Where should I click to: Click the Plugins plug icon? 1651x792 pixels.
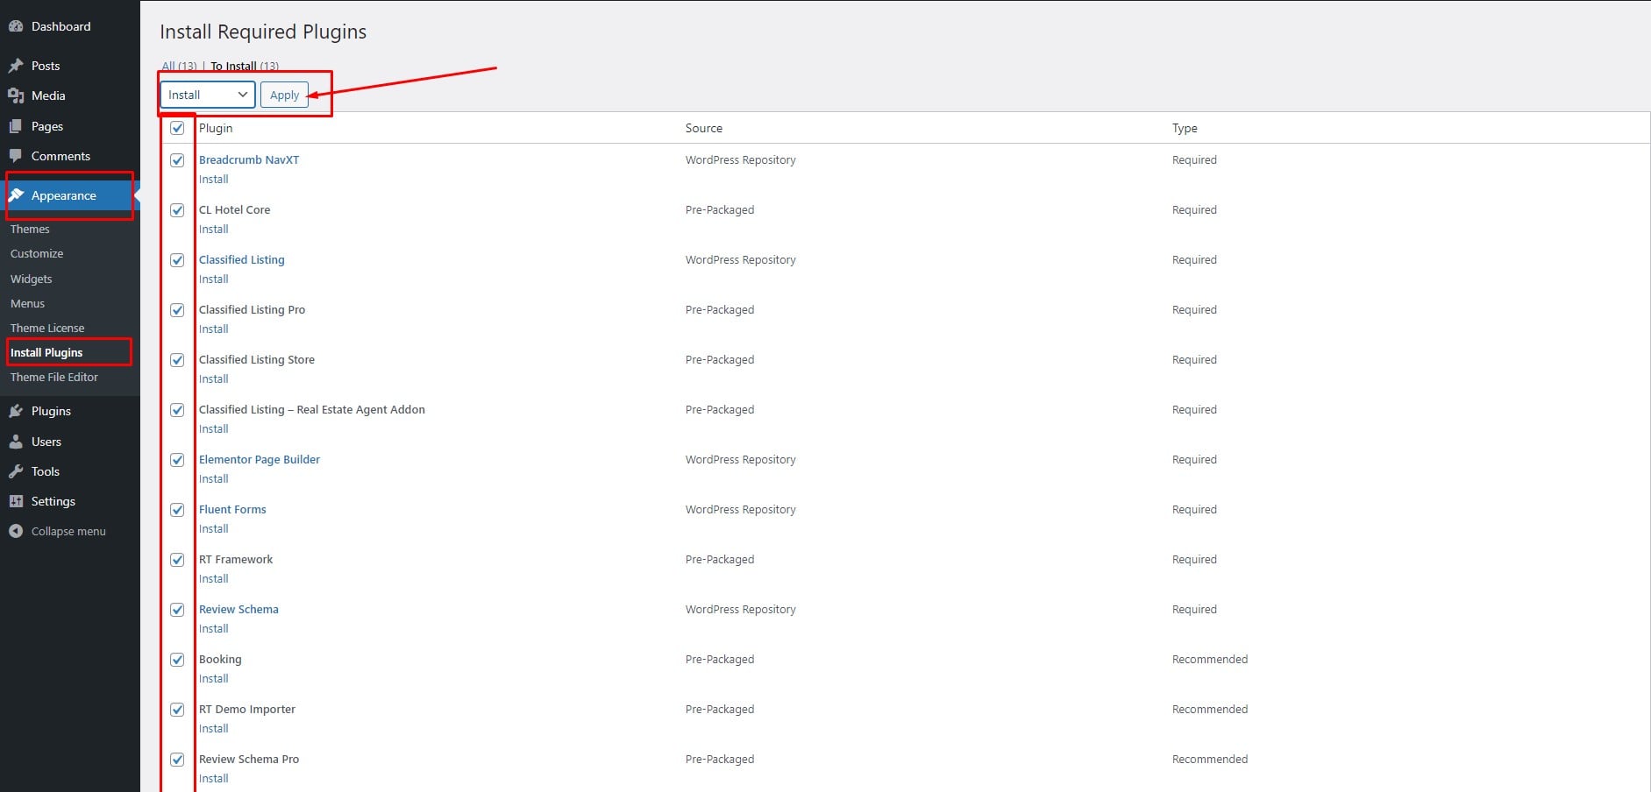tap(16, 411)
